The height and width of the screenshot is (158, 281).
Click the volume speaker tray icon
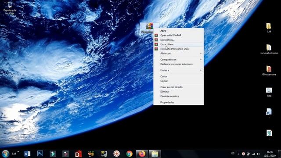(258, 154)
